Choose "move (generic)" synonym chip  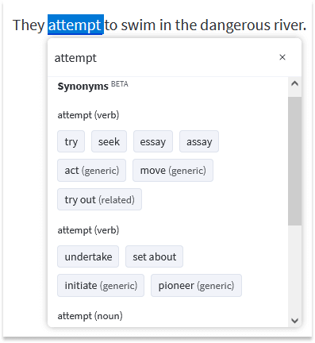coord(173,171)
